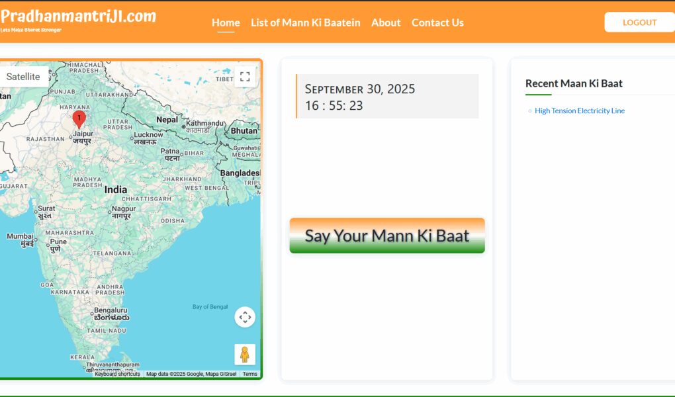Open the Contact Us page
The image size is (675, 397).
[x=437, y=22]
